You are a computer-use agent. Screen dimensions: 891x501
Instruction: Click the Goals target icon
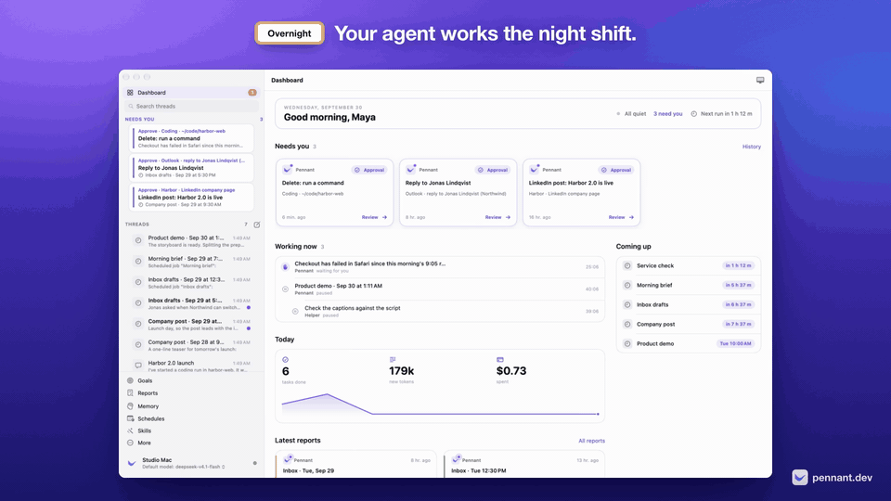tap(130, 380)
